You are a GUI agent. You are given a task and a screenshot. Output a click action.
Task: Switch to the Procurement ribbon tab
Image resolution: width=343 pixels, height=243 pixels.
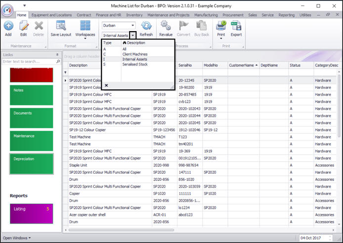click(x=233, y=15)
